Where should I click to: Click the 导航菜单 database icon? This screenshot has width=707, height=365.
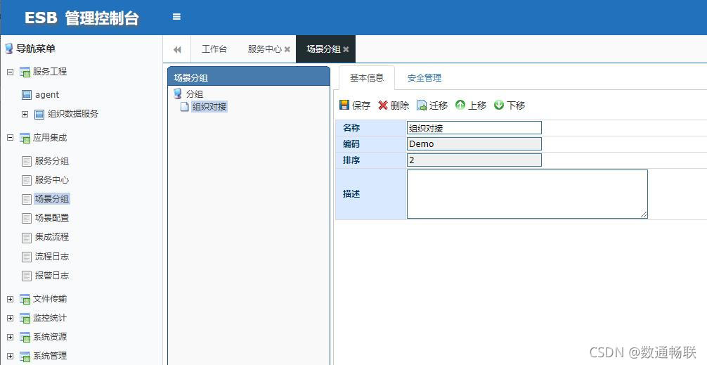pyautogui.click(x=8, y=49)
